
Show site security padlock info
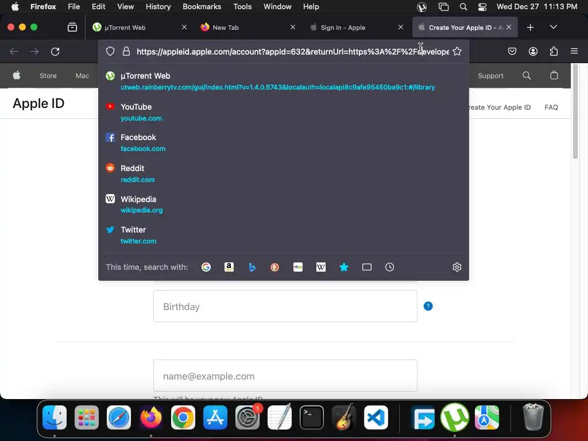click(126, 51)
